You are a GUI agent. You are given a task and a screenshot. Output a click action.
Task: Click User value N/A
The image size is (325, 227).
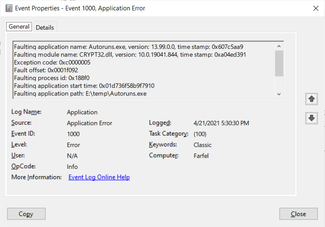pyautogui.click(x=72, y=156)
